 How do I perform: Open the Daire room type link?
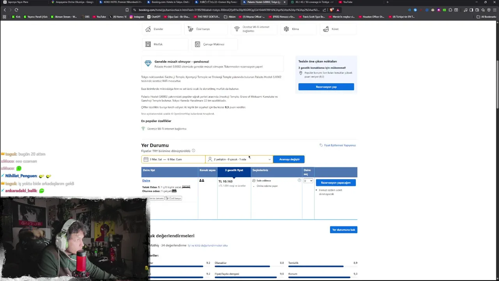pos(146,181)
